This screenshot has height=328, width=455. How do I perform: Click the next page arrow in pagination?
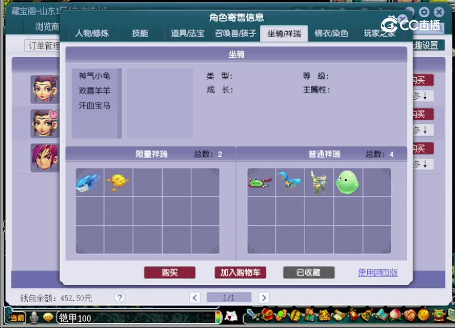tap(264, 297)
